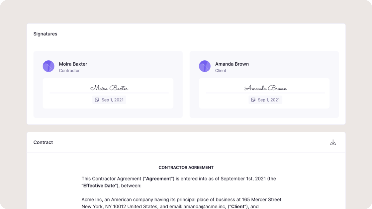Image resolution: width=372 pixels, height=209 pixels.
Task: Select Moira Baxter's handwritten signature
Action: [109, 88]
